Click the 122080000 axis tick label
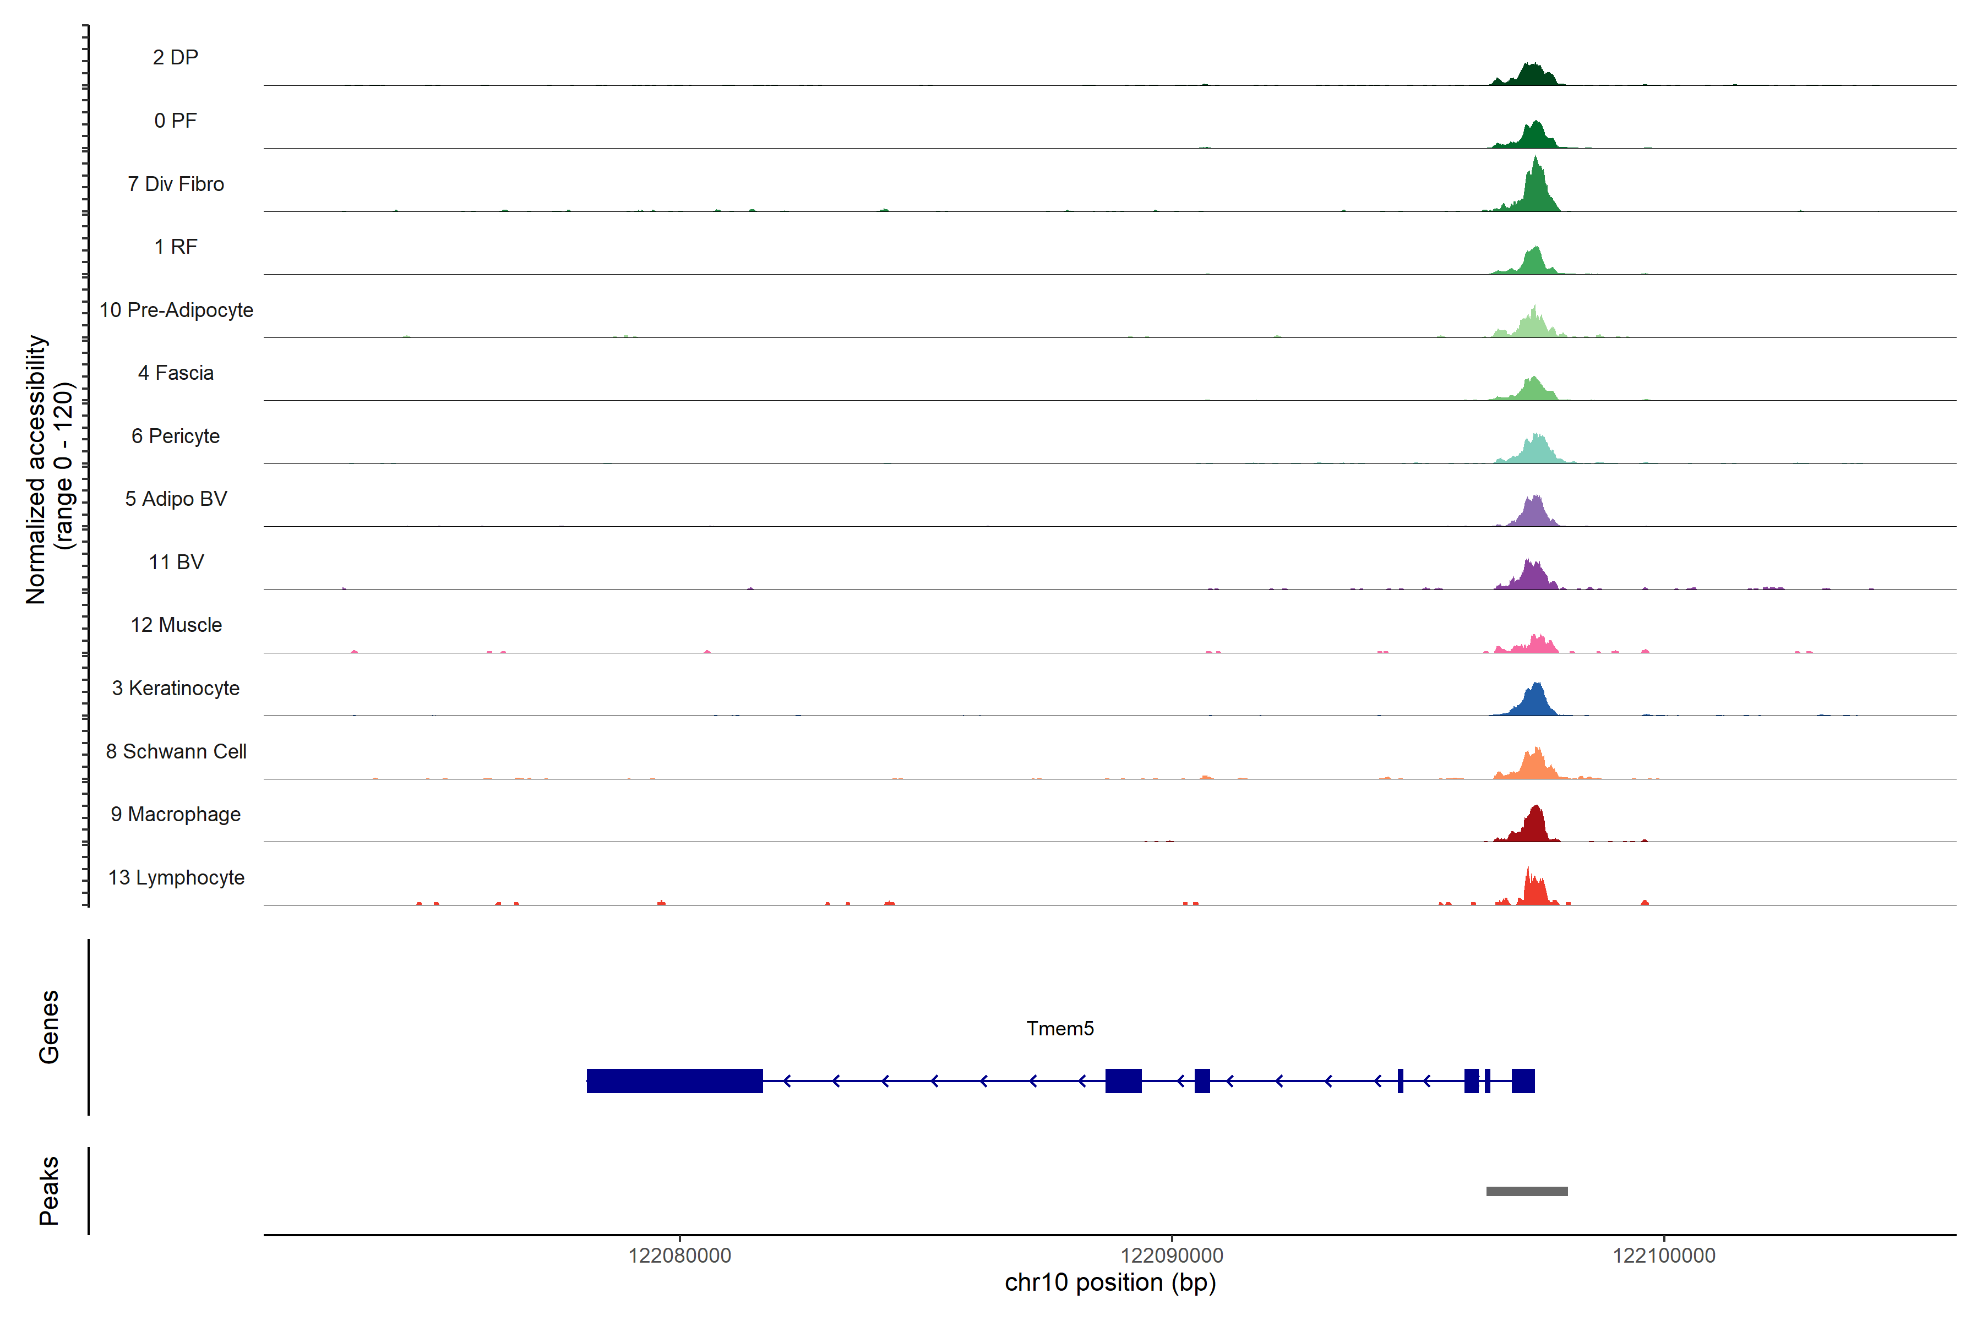The image size is (1982, 1321). coord(679,1256)
